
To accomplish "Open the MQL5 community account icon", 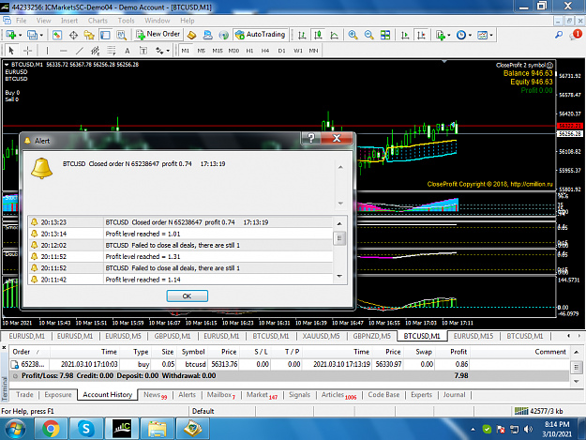I will 207,35.
